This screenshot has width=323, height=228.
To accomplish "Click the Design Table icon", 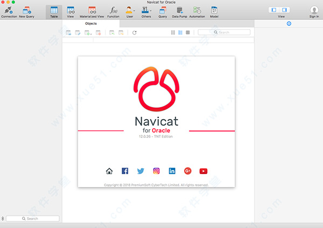I will point(78,32).
